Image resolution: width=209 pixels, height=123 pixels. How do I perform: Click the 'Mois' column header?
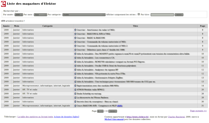(x=16, y=26)
